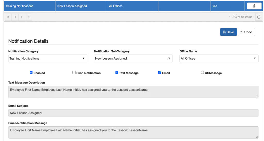Expand the Notification SubCategory dropdown

click(x=133, y=59)
